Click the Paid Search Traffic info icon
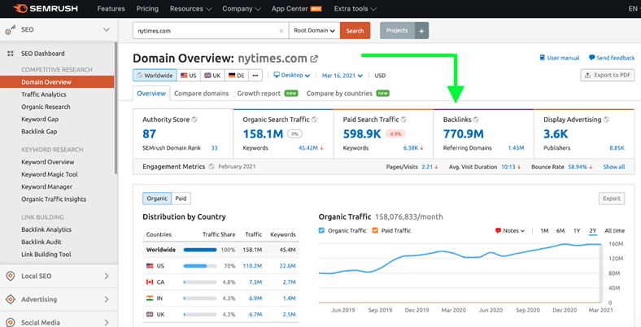Screen dimensions: 641x327 [404, 120]
